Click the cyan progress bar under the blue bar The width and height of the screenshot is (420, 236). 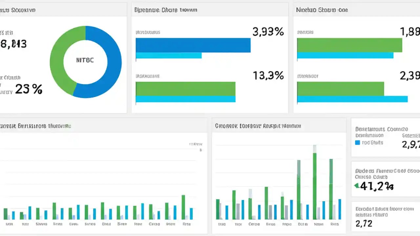pos(168,56)
